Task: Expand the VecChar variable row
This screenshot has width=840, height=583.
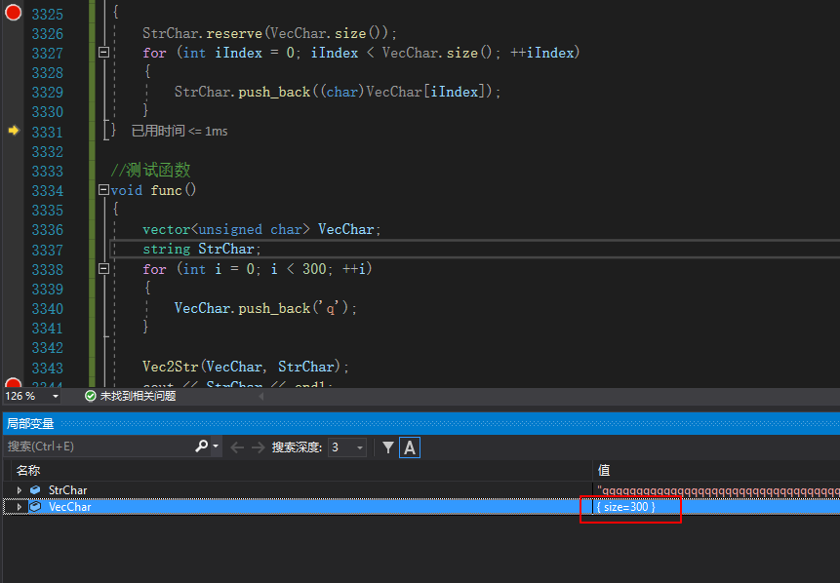Action: 20,506
